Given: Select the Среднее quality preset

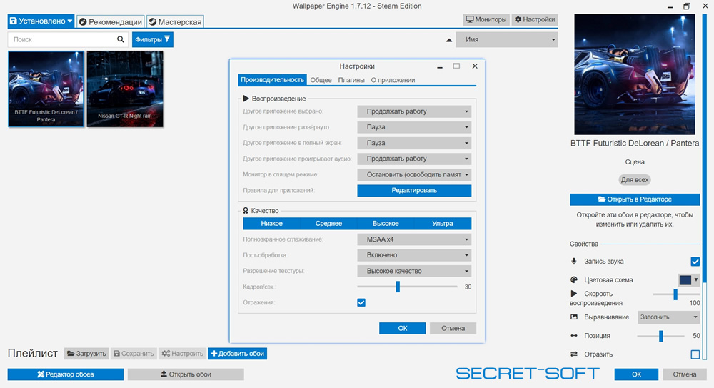Looking at the screenshot, I should pos(328,224).
